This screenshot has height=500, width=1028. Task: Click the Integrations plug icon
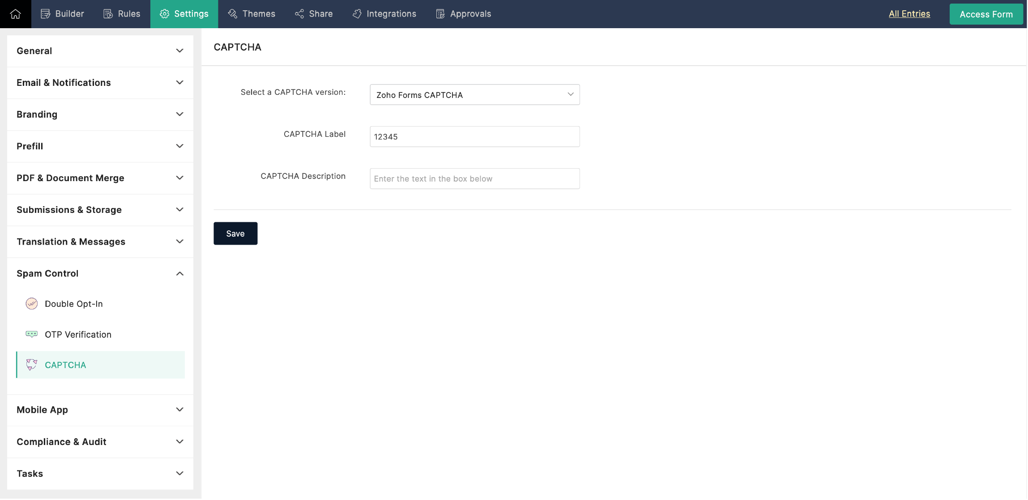[x=357, y=14]
